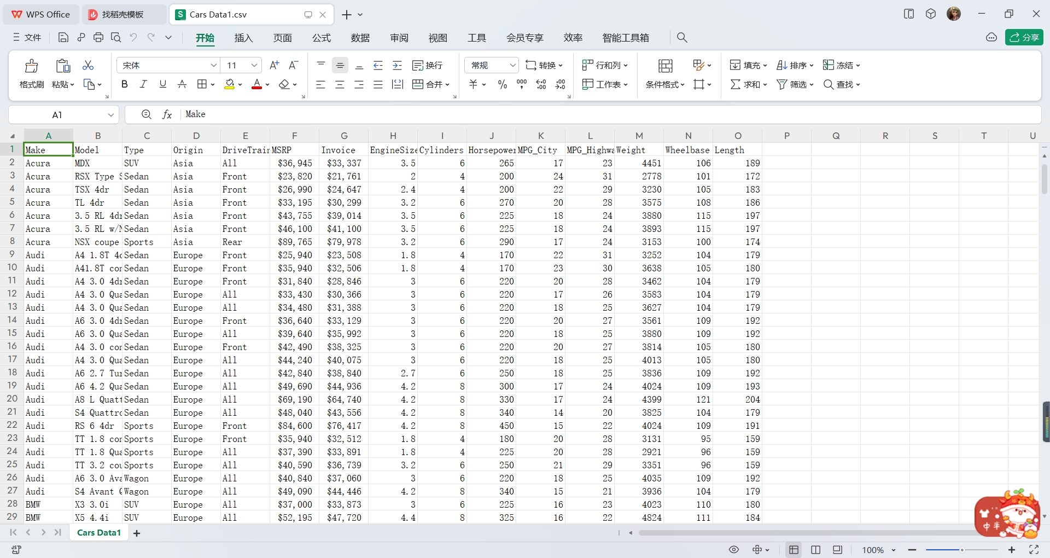
Task: Click the select-all corner of grid
Action: pos(12,136)
